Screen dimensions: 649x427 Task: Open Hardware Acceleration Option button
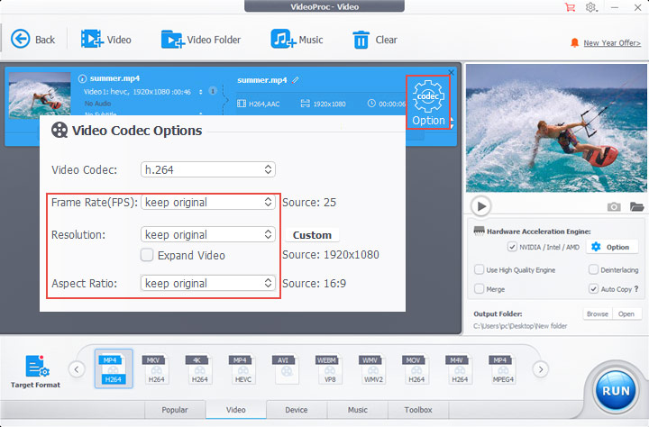pos(610,247)
